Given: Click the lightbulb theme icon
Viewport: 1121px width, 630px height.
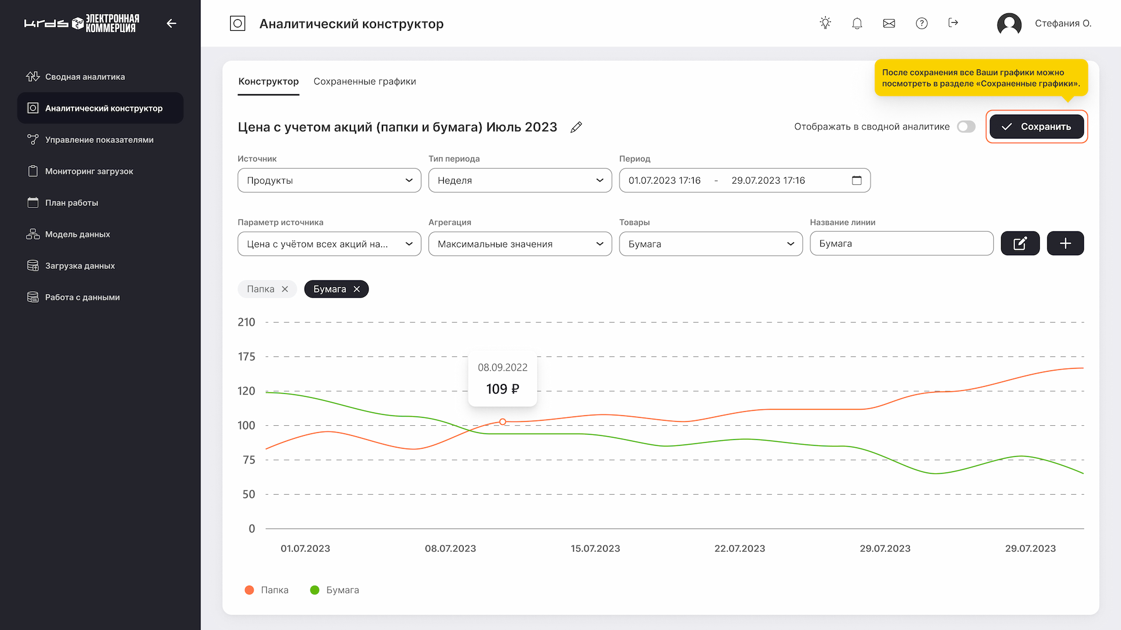Looking at the screenshot, I should [825, 23].
